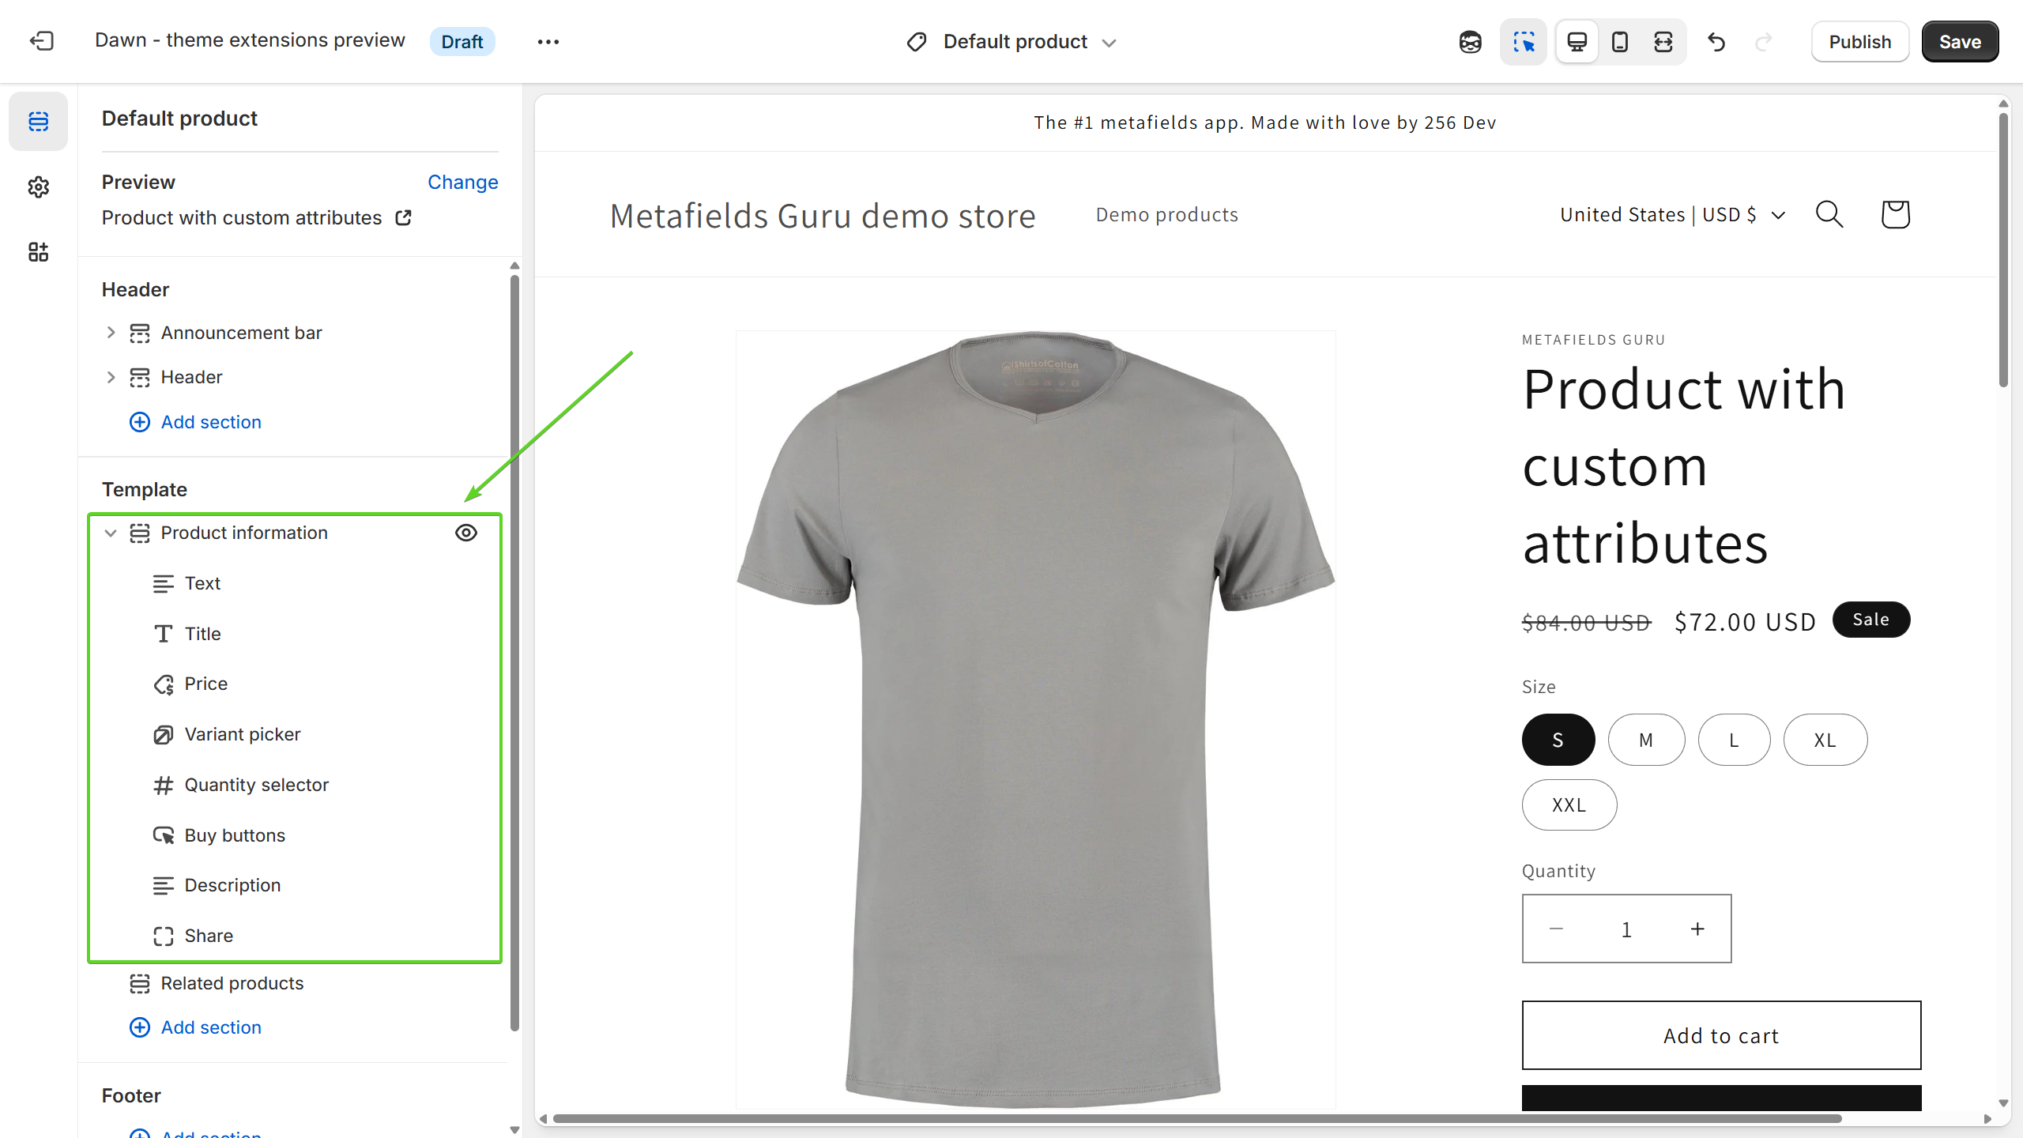2023x1138 pixels.
Task: Click the undo arrow icon
Action: point(1716,42)
